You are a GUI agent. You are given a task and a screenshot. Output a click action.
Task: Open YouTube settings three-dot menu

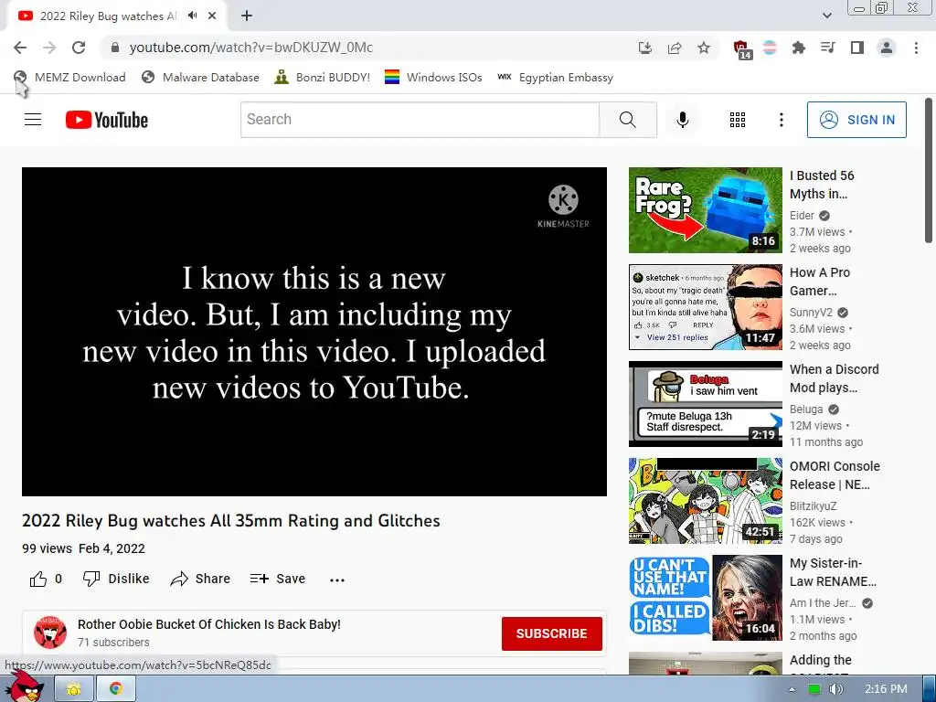pos(782,120)
